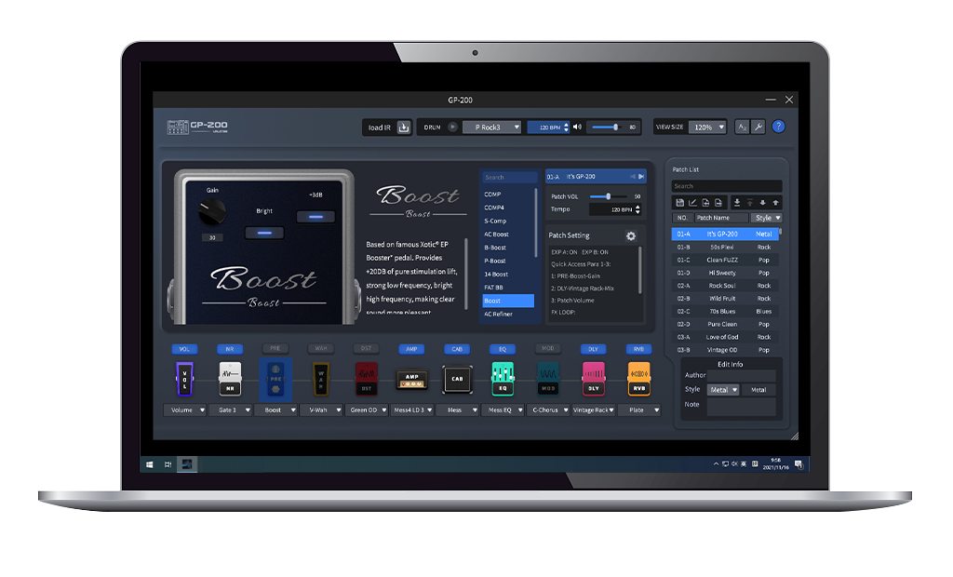Image resolution: width=953 pixels, height=577 pixels.
Task: Select the 50s Plexi patch in list
Action: point(721,247)
